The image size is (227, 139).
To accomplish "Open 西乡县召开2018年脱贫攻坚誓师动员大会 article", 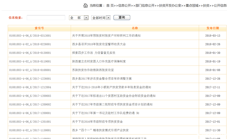I will click(99, 44).
